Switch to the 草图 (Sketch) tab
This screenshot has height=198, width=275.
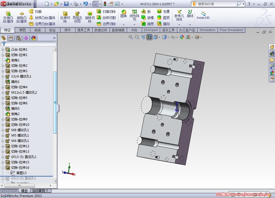coord(23,30)
